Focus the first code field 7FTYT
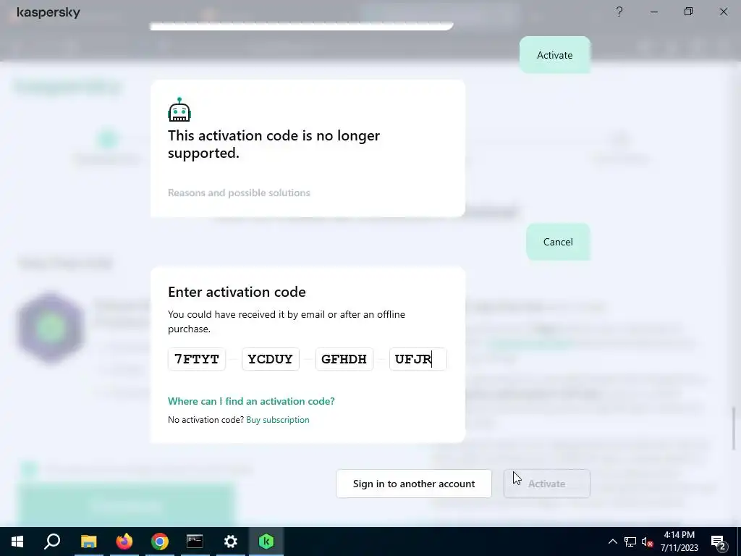The width and height of the screenshot is (741, 556). point(197,359)
